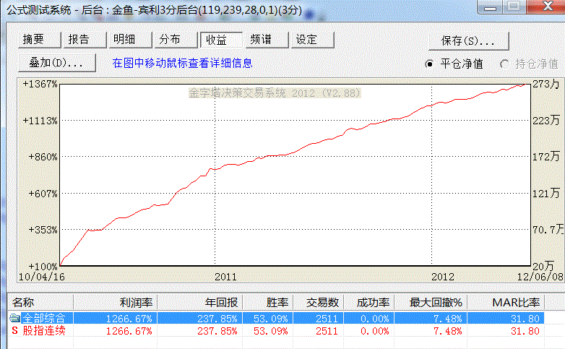Click the 2011 x-axis label

click(x=226, y=277)
